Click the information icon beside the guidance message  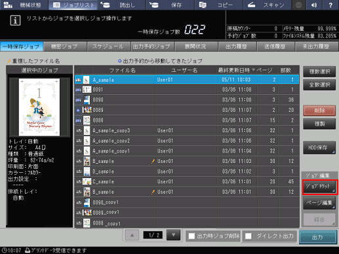coord(15,20)
